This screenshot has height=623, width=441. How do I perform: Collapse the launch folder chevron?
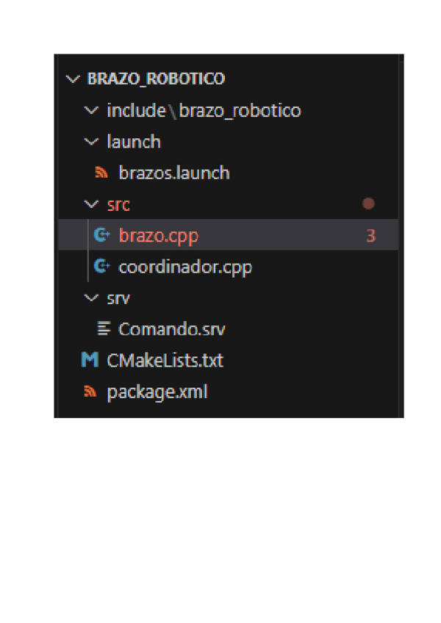point(90,142)
